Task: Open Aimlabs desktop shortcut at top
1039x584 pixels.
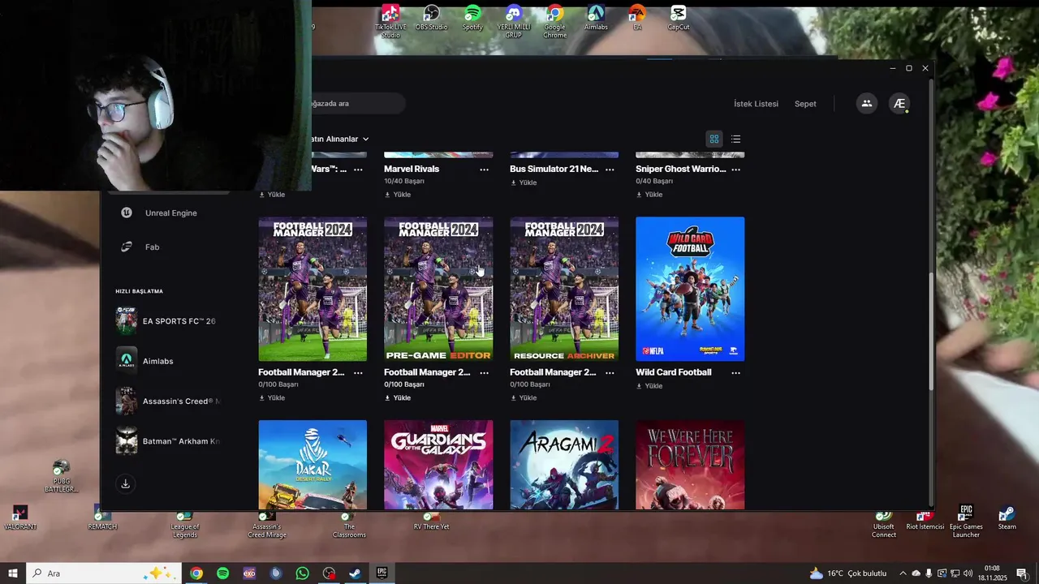Action: click(596, 19)
